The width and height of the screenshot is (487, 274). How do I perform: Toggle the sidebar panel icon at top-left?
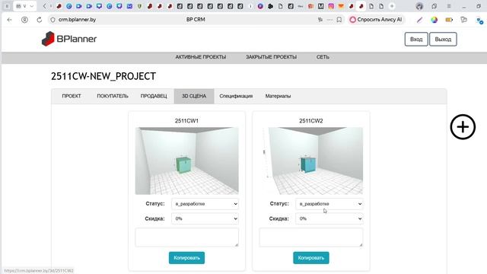[x=7, y=6]
